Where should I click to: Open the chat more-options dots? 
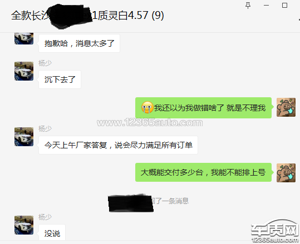[299, 19]
